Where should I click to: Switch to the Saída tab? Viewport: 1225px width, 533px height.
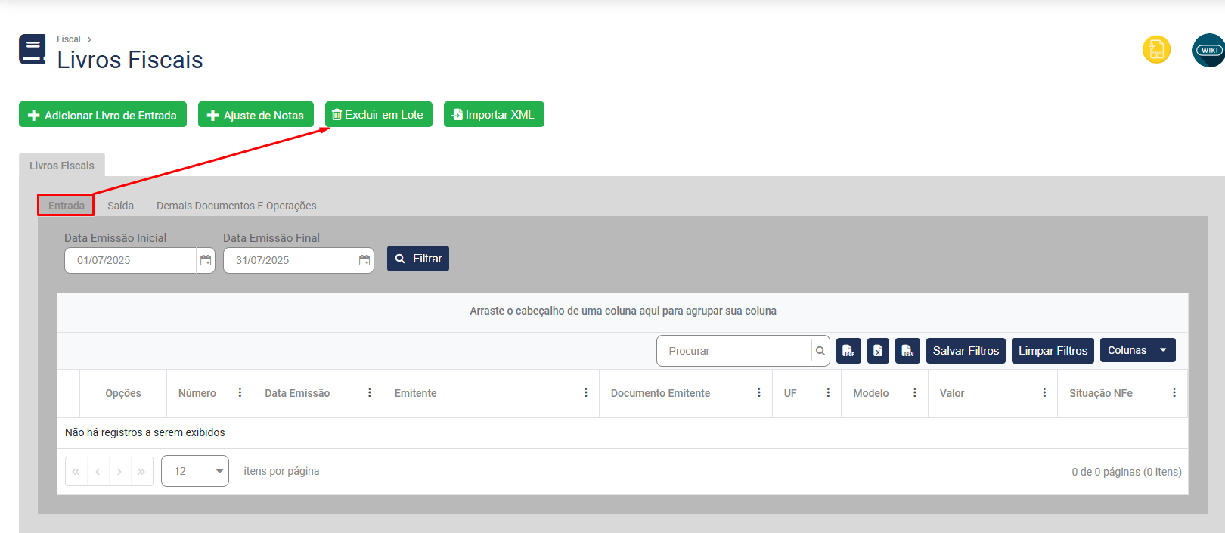pyautogui.click(x=120, y=206)
